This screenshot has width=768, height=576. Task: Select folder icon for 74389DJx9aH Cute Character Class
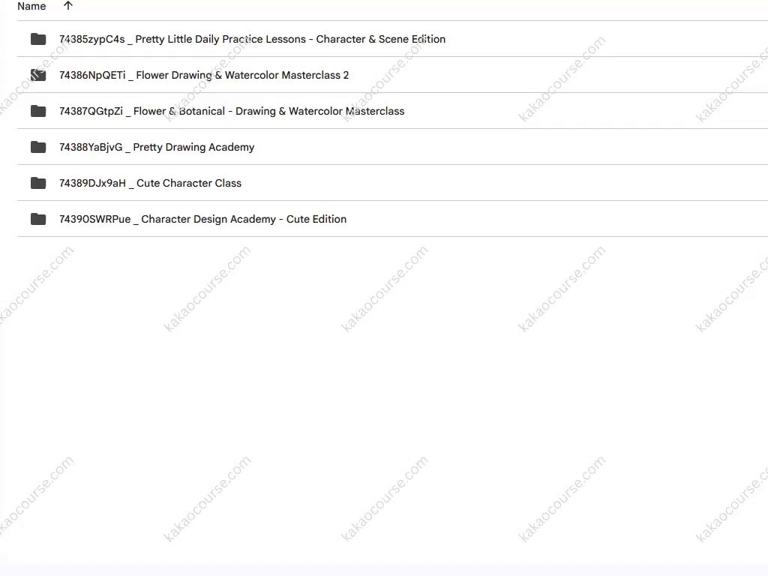[x=38, y=183]
